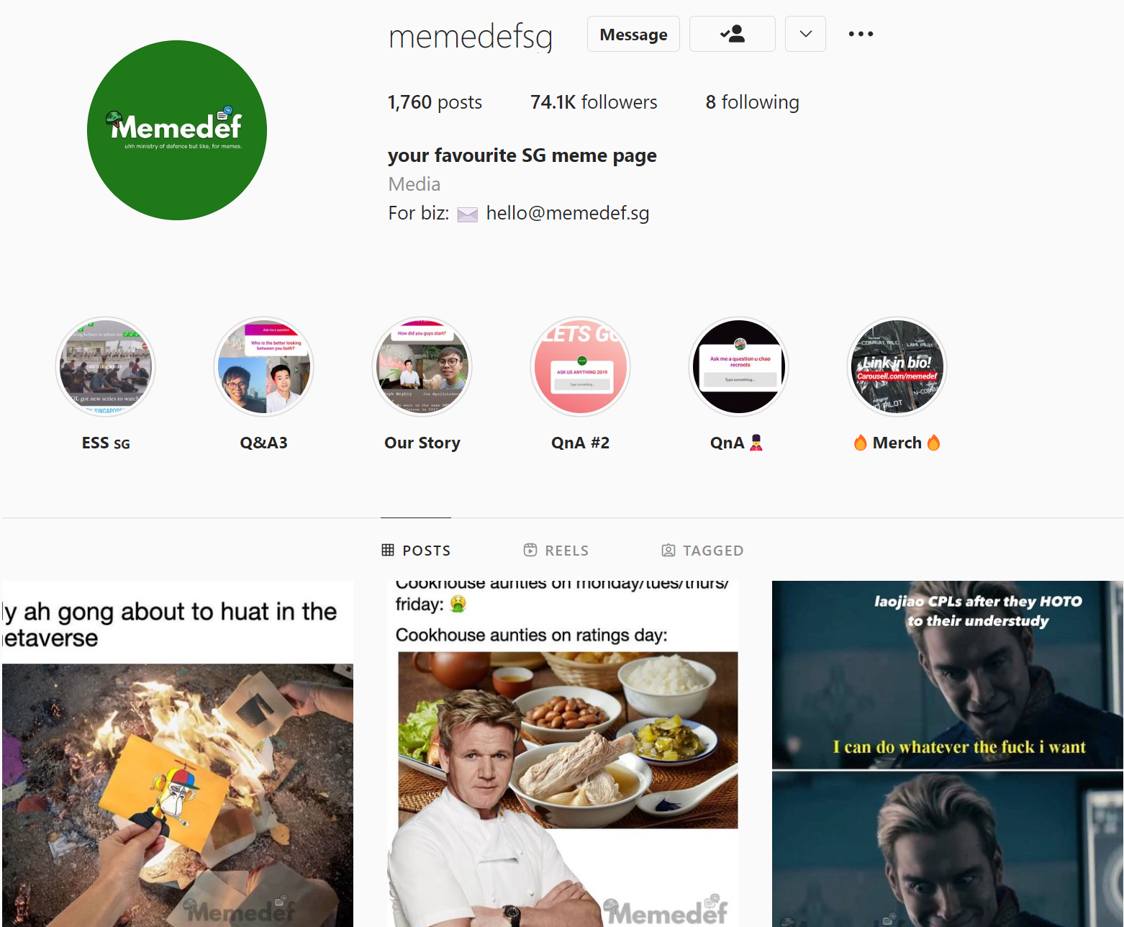Send a message via Message button
This screenshot has height=927, width=1124.
633,34
